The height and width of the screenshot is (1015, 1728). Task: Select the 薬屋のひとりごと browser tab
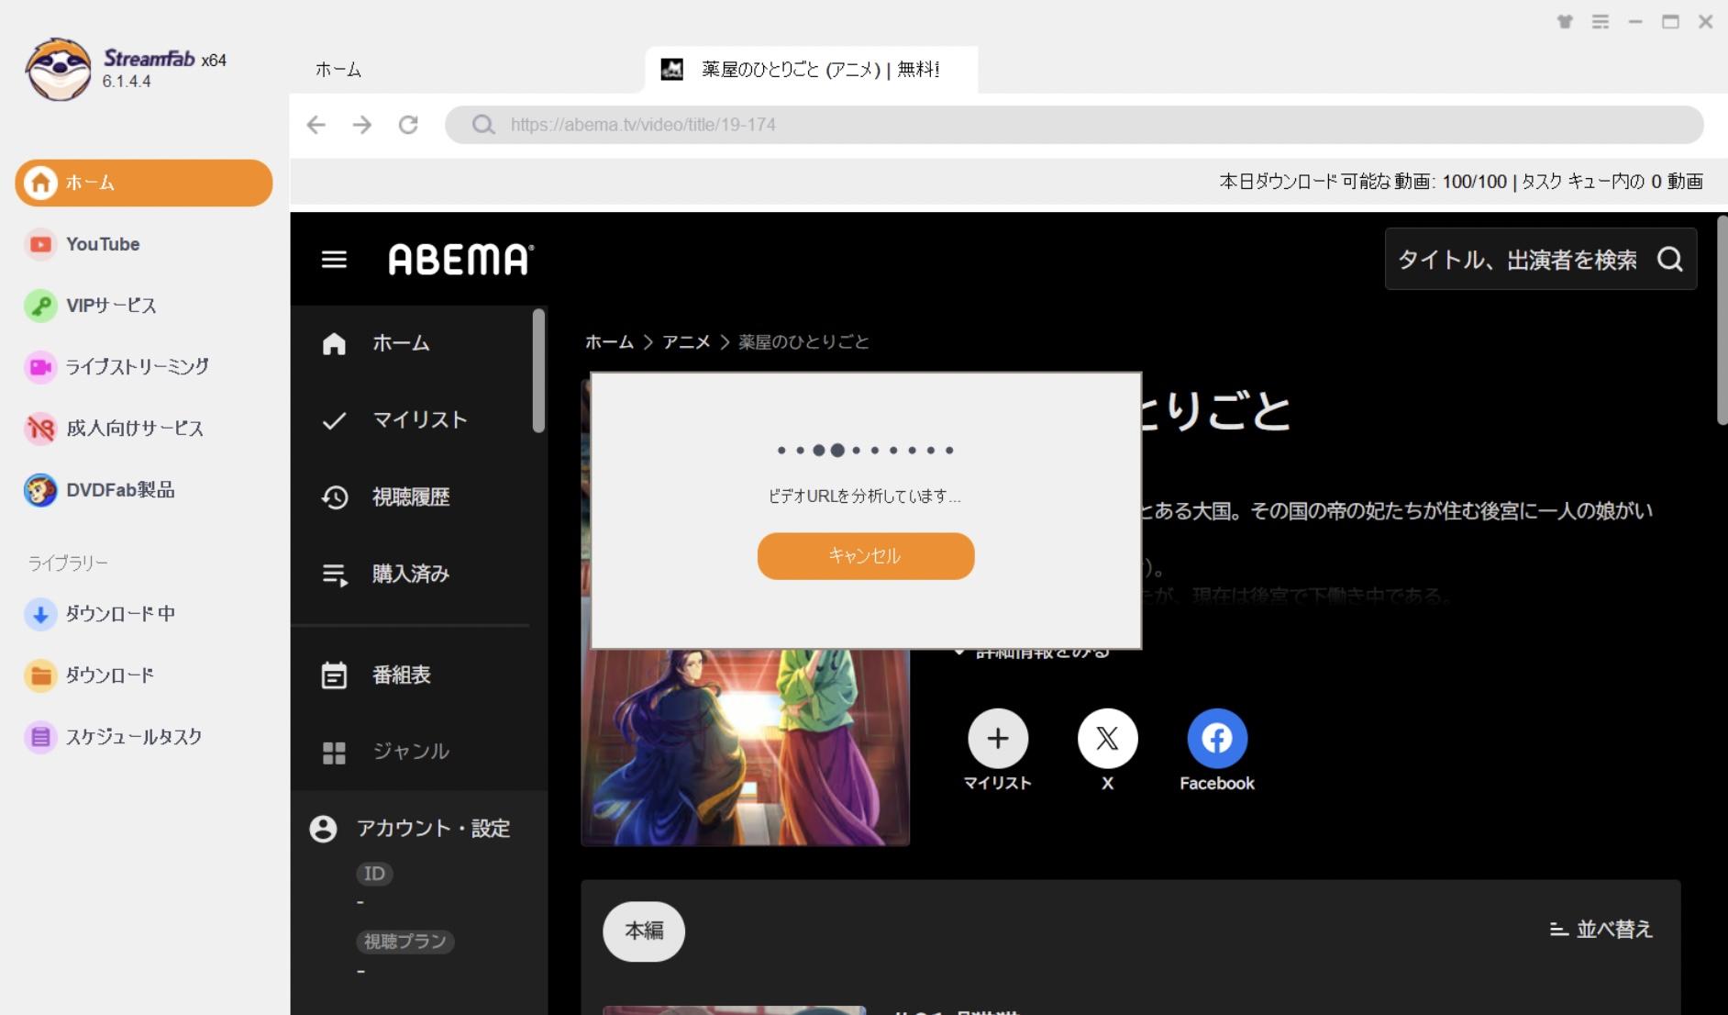pyautogui.click(x=811, y=70)
